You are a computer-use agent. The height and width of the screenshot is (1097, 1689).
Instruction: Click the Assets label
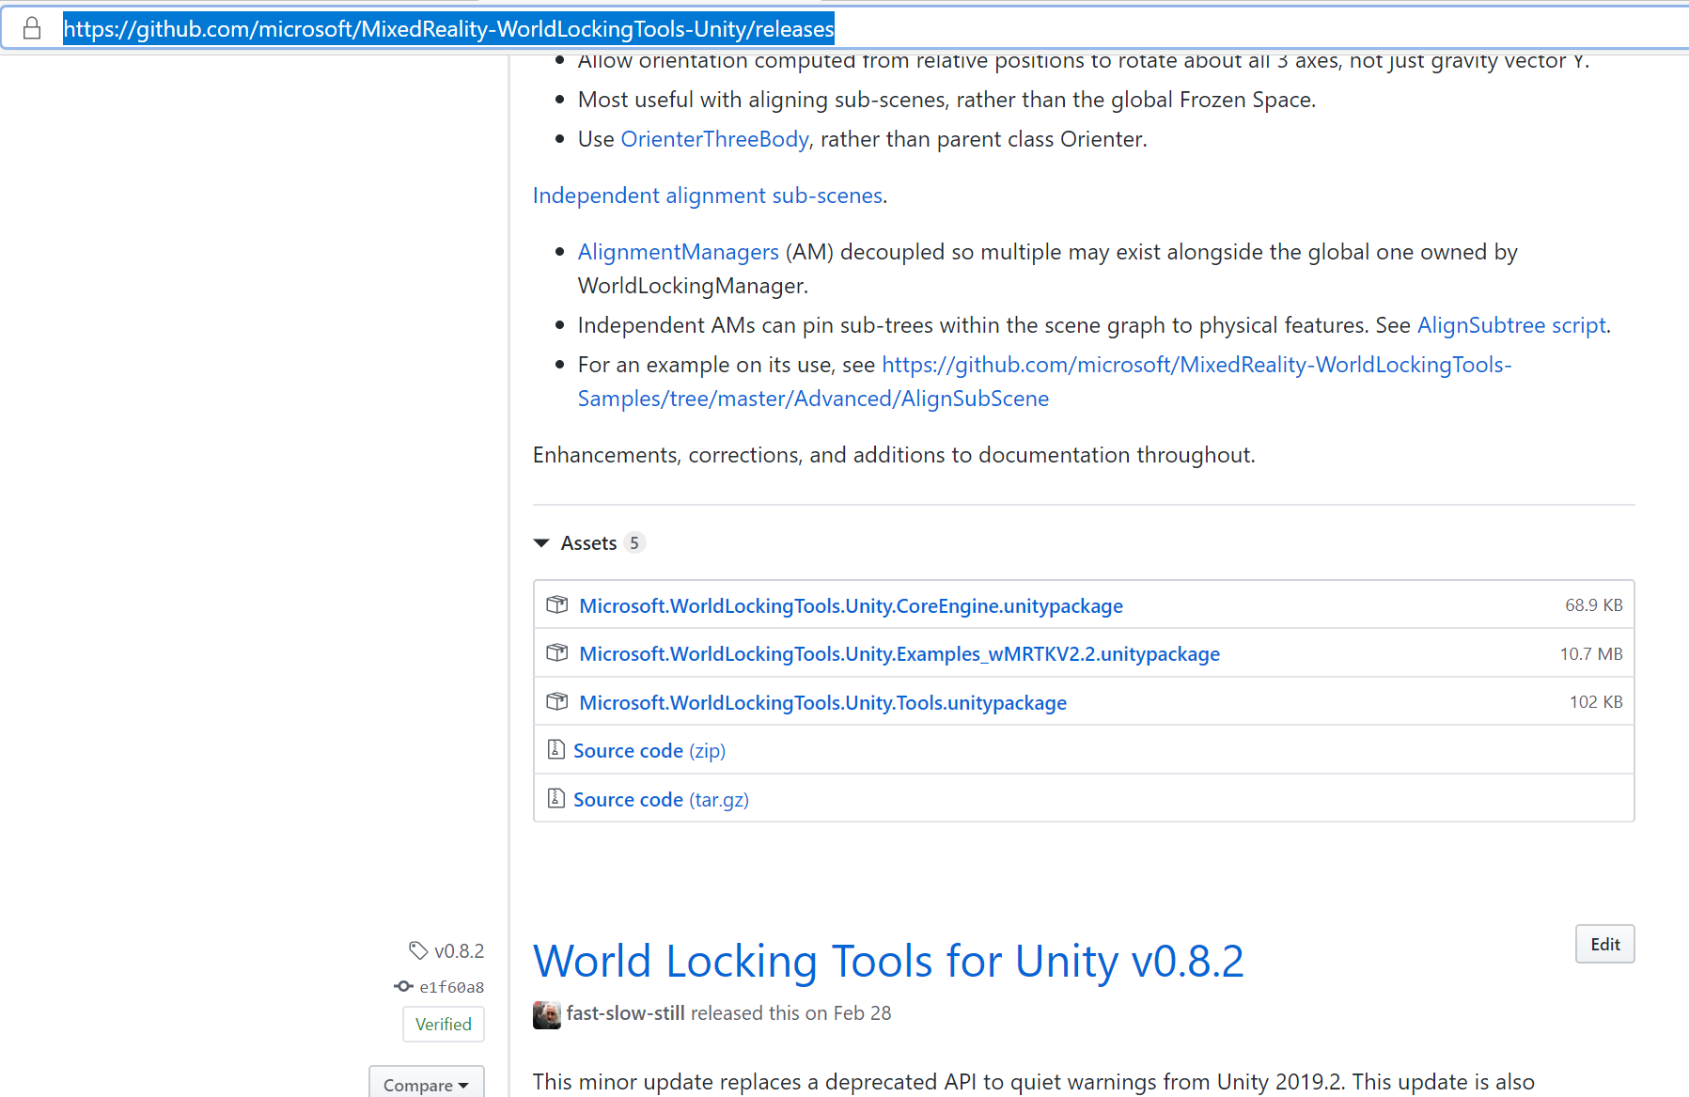[588, 543]
